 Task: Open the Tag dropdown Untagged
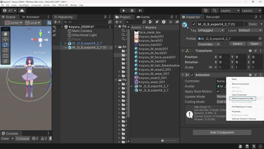tap(211, 30)
